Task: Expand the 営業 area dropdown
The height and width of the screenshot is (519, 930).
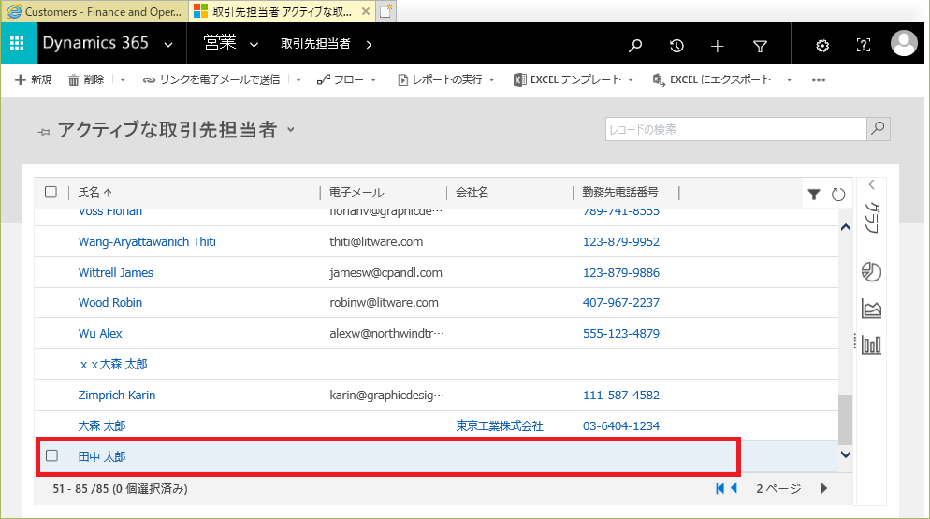Action: (x=254, y=45)
